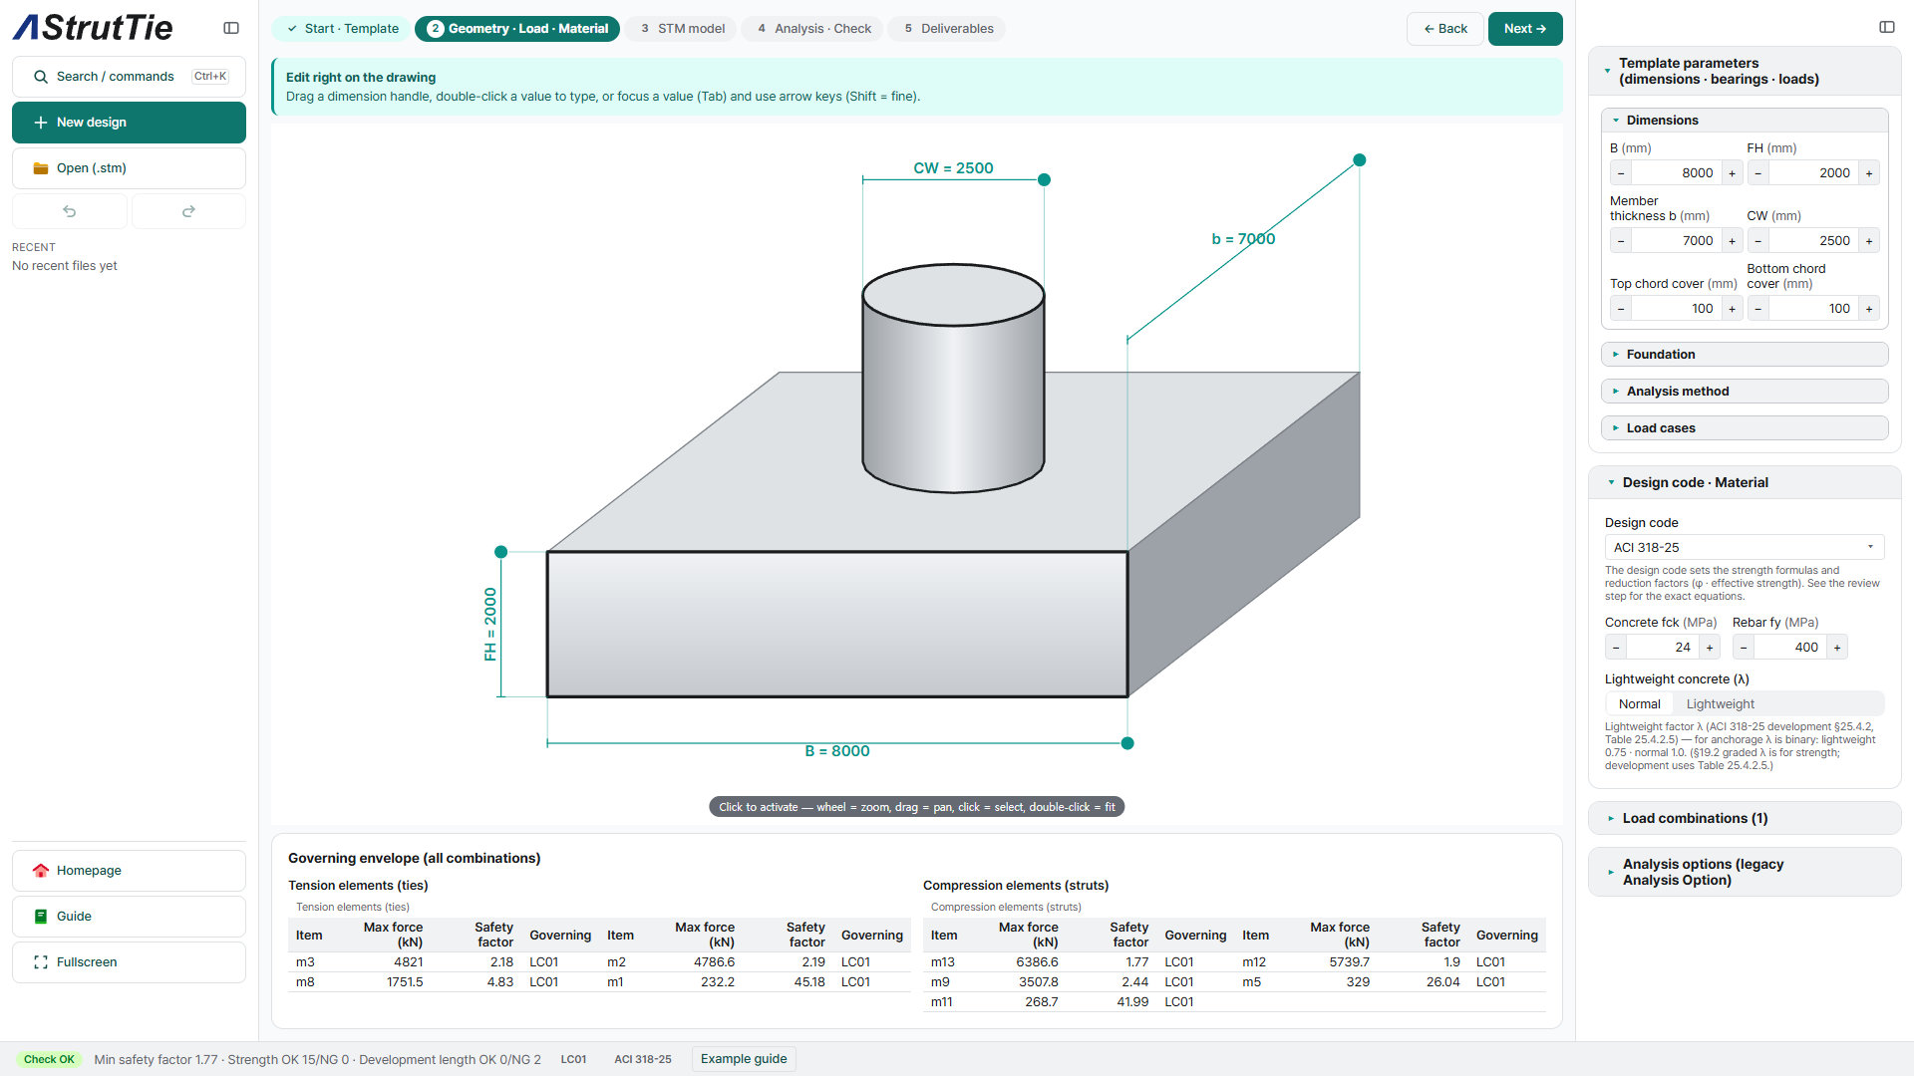Image resolution: width=1914 pixels, height=1076 pixels.
Task: Decrease Bottom chord cover minus stepper
Action: point(1758,309)
